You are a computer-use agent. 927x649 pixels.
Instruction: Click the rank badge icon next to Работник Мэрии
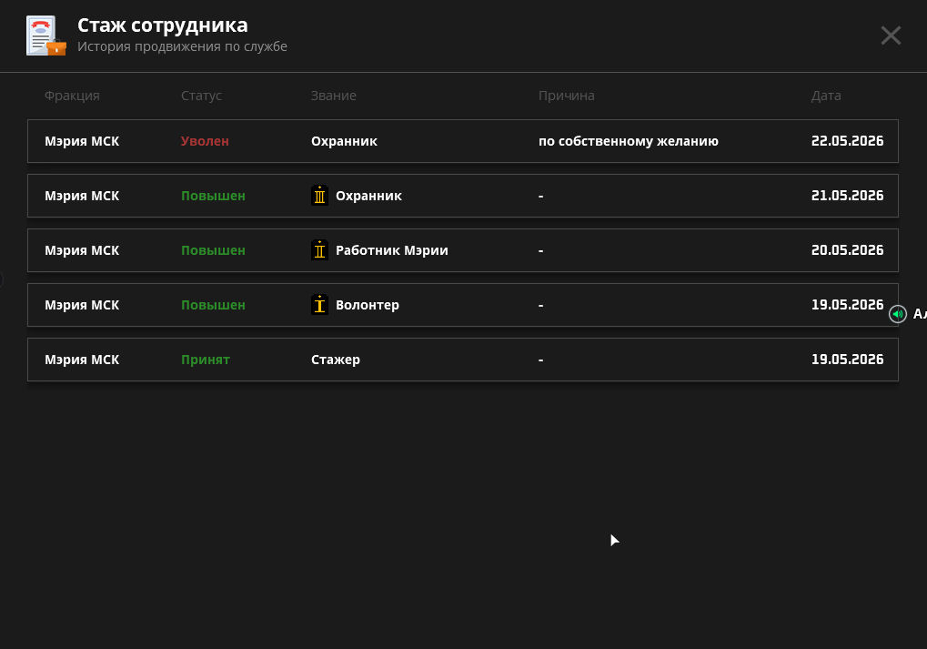(x=320, y=249)
